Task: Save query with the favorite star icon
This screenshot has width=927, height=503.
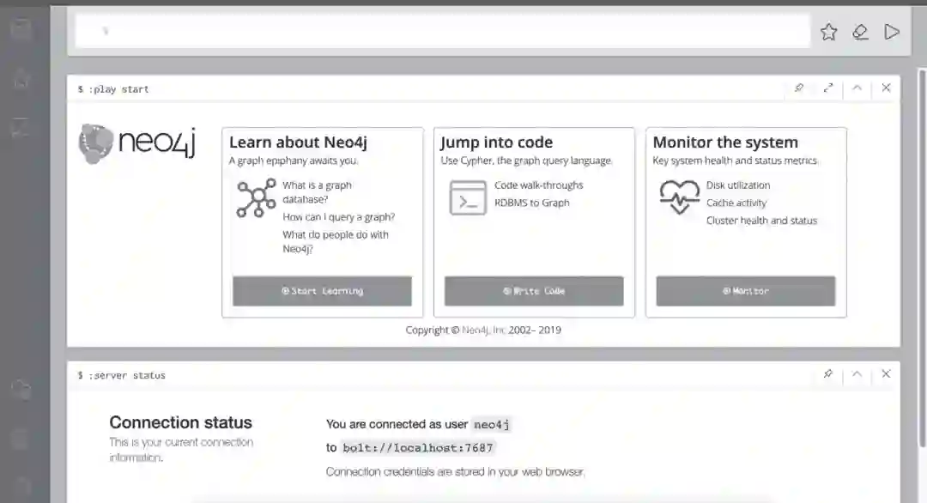Action: coord(829,32)
